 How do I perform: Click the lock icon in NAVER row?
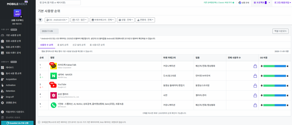[255, 76]
